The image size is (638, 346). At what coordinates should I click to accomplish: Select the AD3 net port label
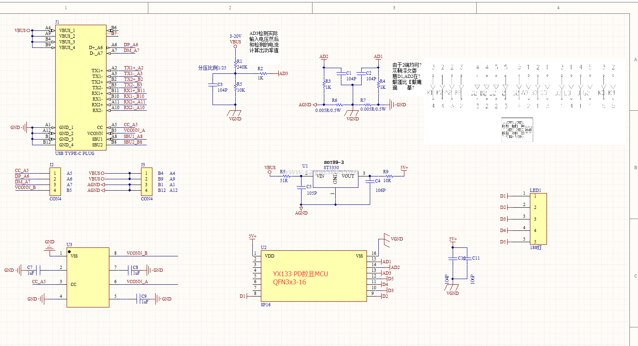pos(283,73)
